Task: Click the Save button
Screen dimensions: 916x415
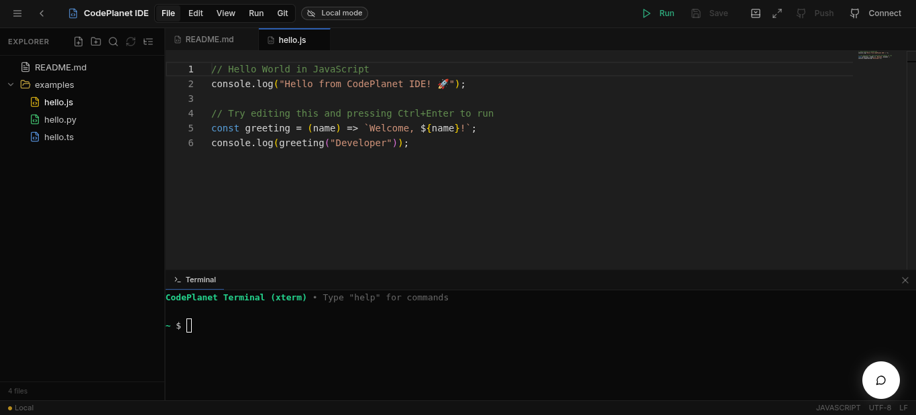Action: coord(709,13)
